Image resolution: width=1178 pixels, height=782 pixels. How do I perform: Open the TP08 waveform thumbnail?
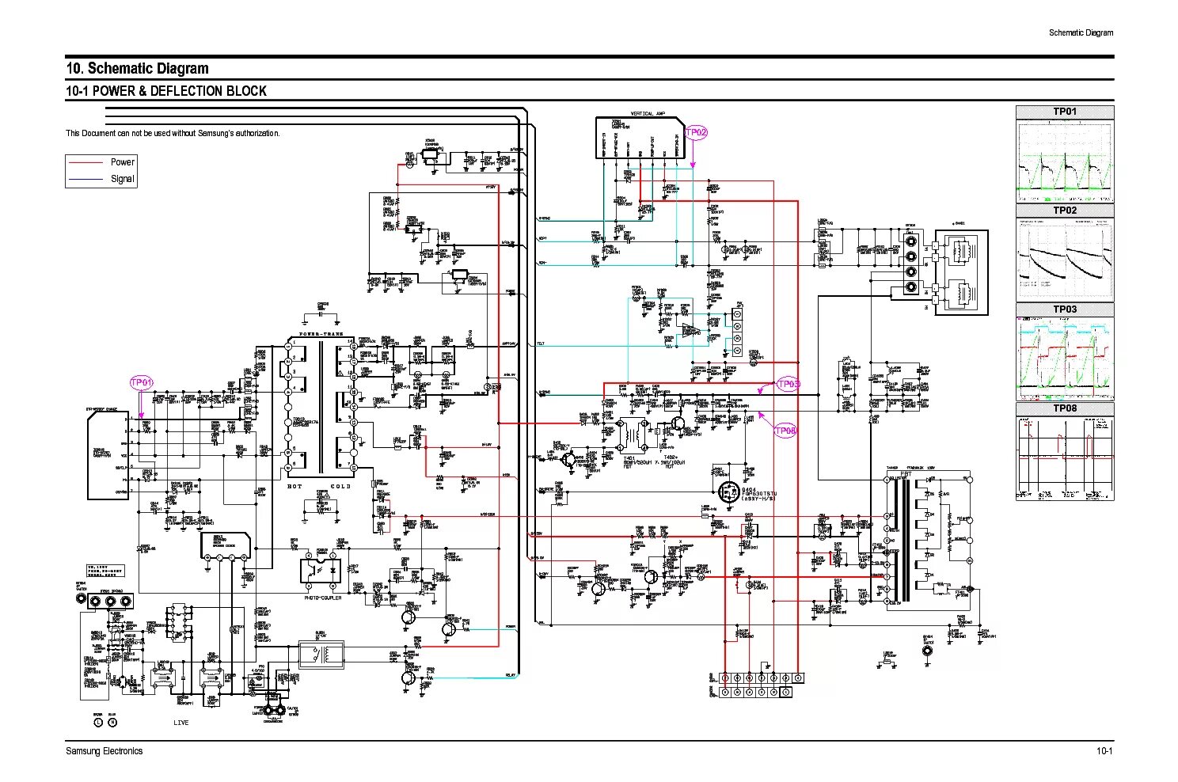[x=1065, y=457]
